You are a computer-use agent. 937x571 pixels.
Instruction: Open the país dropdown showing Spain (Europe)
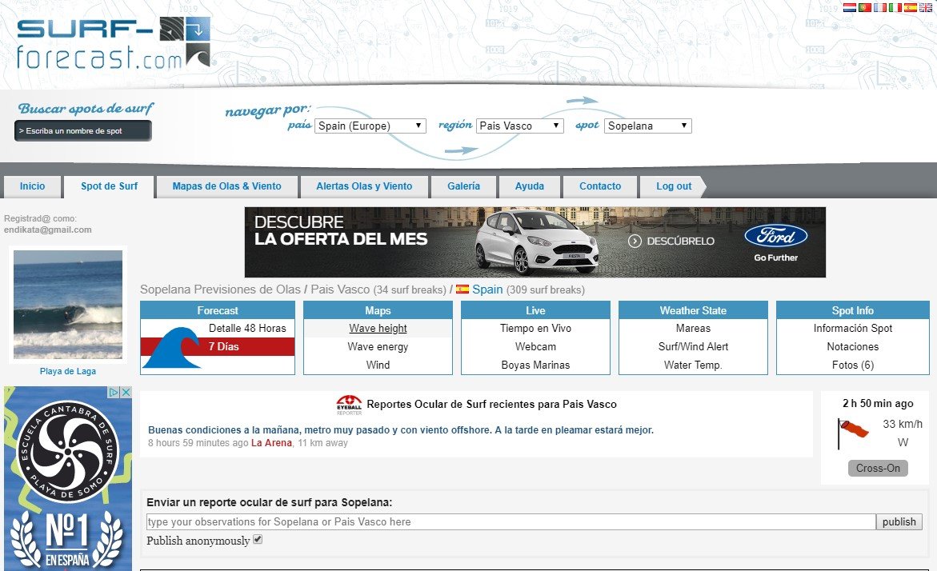click(x=370, y=126)
